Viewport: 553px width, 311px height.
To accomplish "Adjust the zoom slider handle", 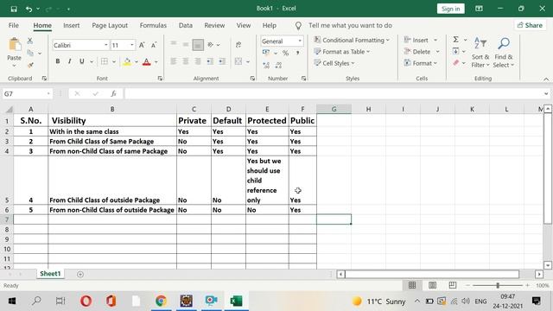I will pyautogui.click(x=498, y=285).
